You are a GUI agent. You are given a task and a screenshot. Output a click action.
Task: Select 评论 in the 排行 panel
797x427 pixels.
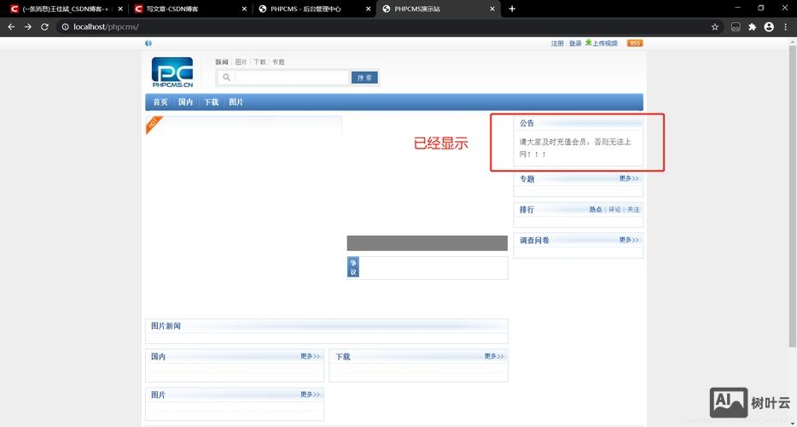point(614,210)
